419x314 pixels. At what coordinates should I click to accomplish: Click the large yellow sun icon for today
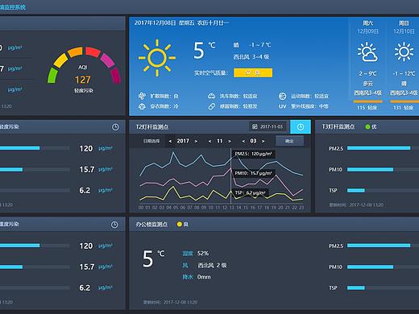(157, 58)
